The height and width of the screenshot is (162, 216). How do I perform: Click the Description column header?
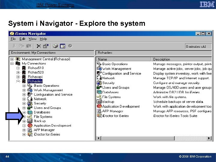tap(181, 59)
